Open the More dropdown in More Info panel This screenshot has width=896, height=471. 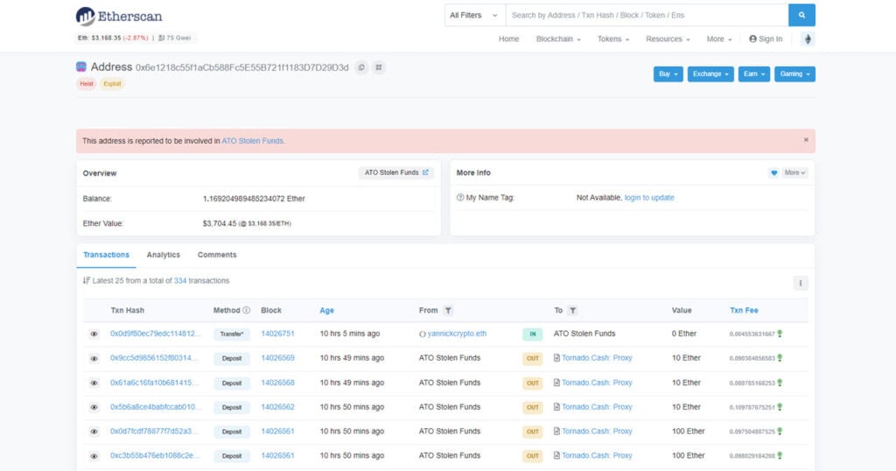click(794, 172)
